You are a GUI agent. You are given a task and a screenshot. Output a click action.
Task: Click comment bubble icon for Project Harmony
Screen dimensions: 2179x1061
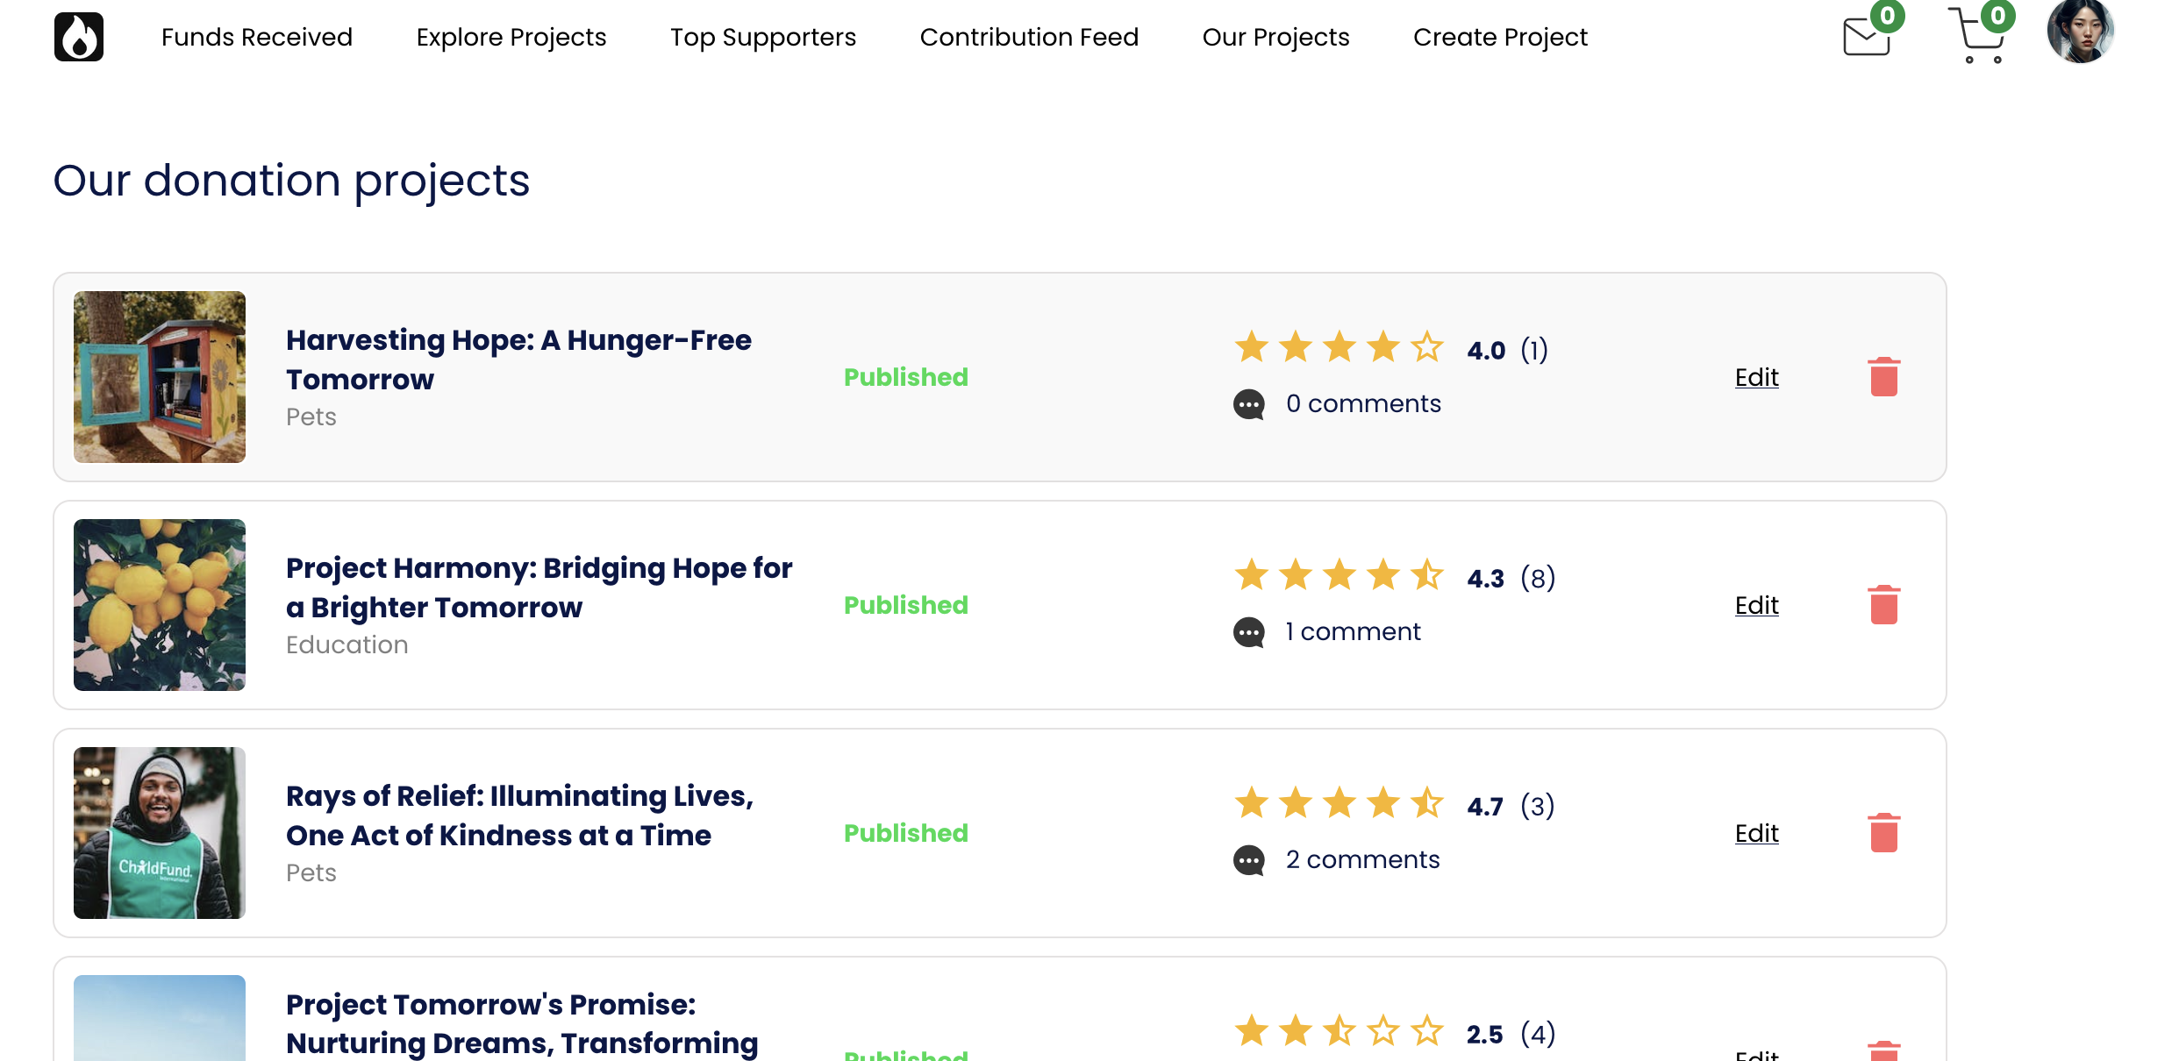click(1249, 632)
